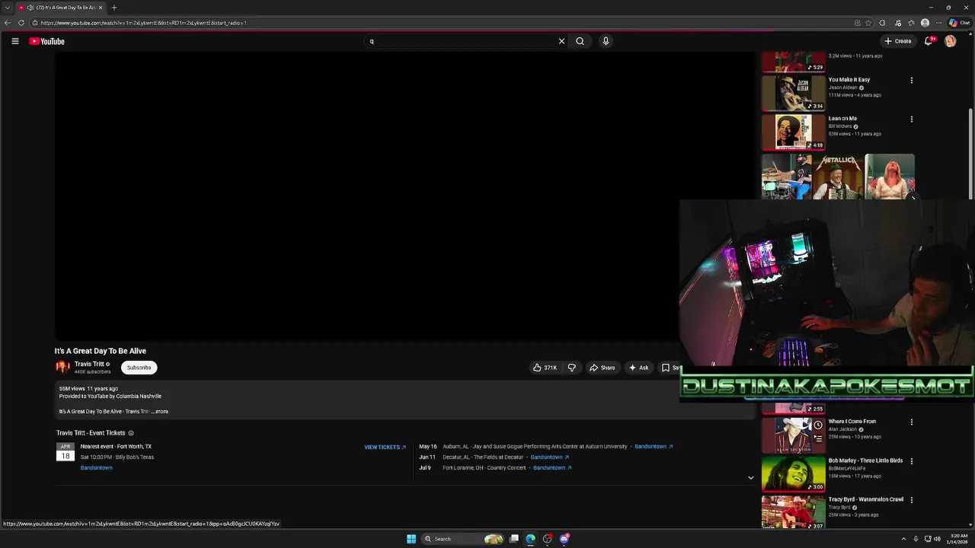Open the tab list dropdown arrow
975x548 pixels.
pos(7,8)
